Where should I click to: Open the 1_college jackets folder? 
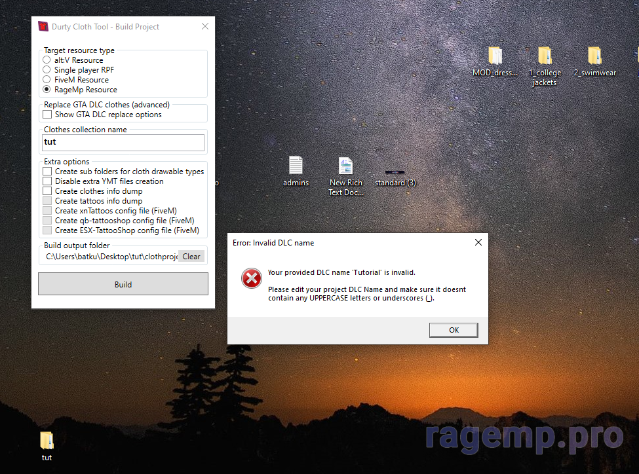pos(544,56)
